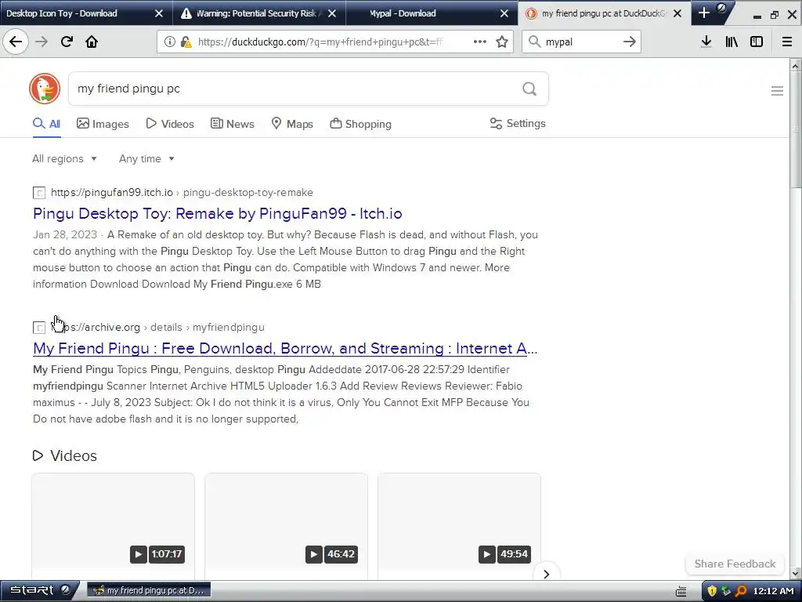Click favicon beside pingufan99.itch.io result
This screenshot has width=802, height=602.
[39, 193]
